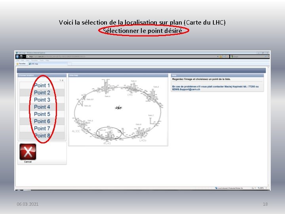The image size is (285, 214).
Task: Click the Protected Mode status bar entry
Action: coord(229,188)
